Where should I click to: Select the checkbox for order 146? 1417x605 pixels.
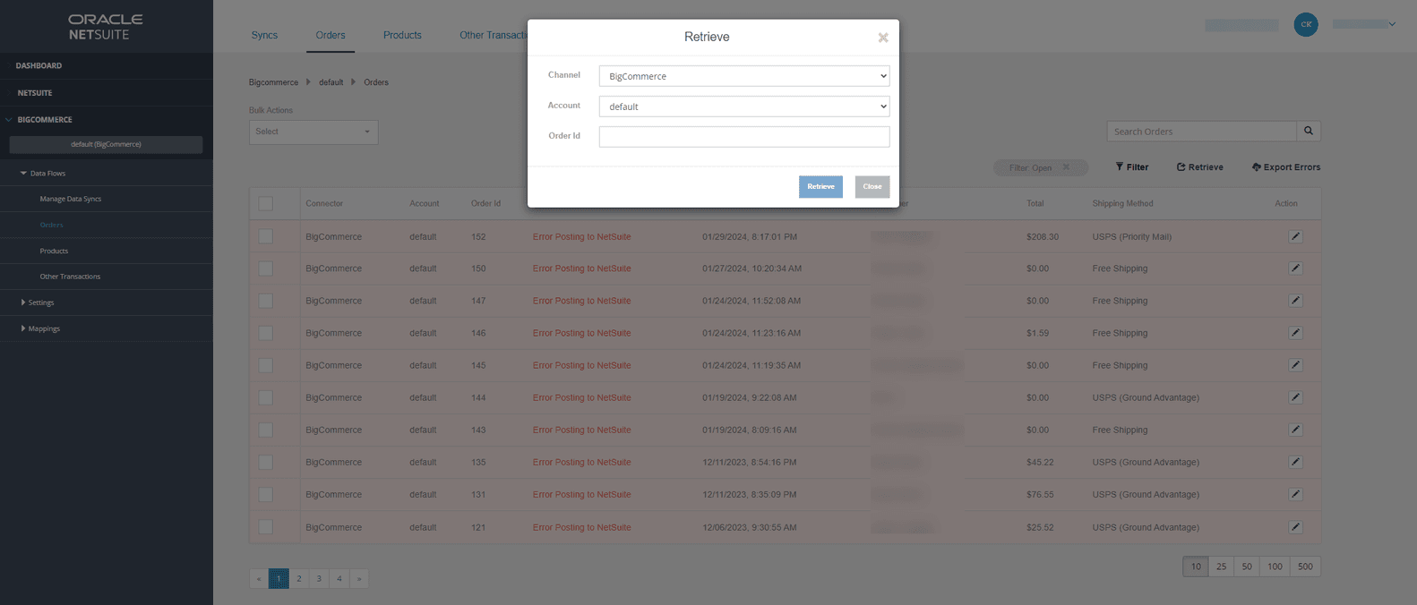tap(265, 333)
